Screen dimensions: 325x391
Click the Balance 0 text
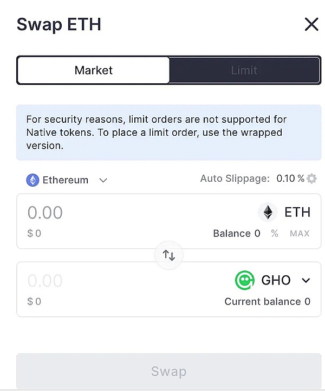click(x=236, y=234)
